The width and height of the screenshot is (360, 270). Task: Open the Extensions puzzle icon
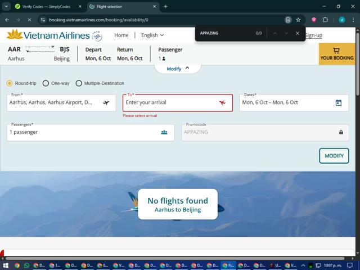(x=325, y=20)
